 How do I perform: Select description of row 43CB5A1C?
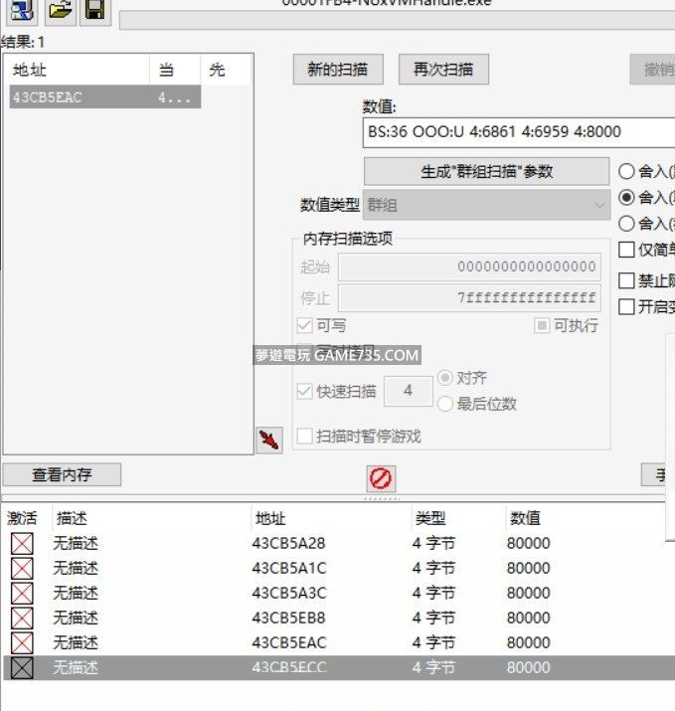[76, 568]
